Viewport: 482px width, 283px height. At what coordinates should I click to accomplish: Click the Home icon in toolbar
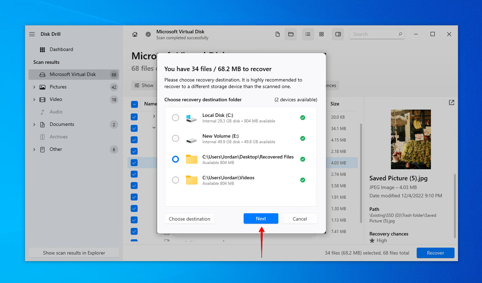(x=135, y=34)
